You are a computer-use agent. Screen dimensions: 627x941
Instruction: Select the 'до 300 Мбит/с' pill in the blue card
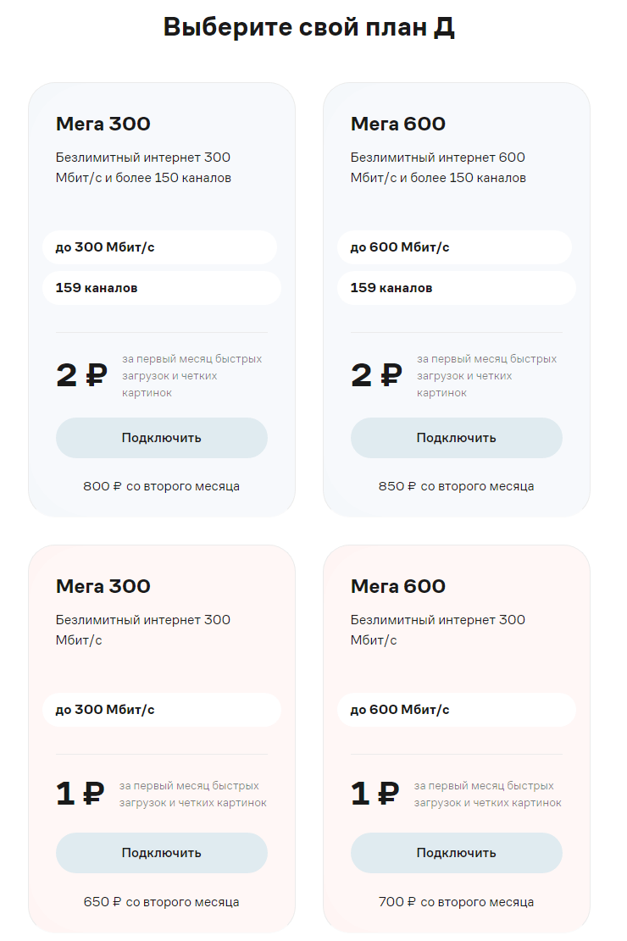pos(159,247)
